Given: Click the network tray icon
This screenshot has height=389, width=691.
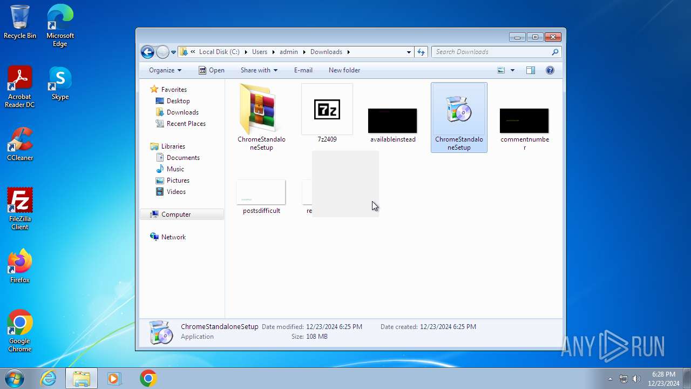Looking at the screenshot, I should tap(624, 379).
